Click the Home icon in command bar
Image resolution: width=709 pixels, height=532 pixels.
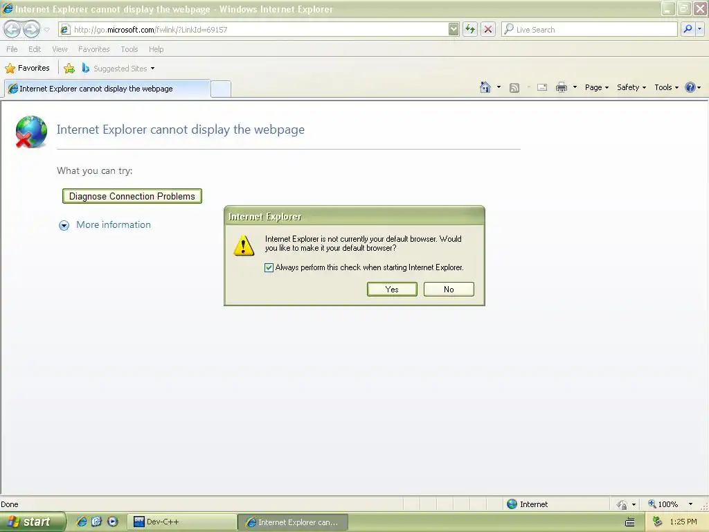click(x=485, y=87)
